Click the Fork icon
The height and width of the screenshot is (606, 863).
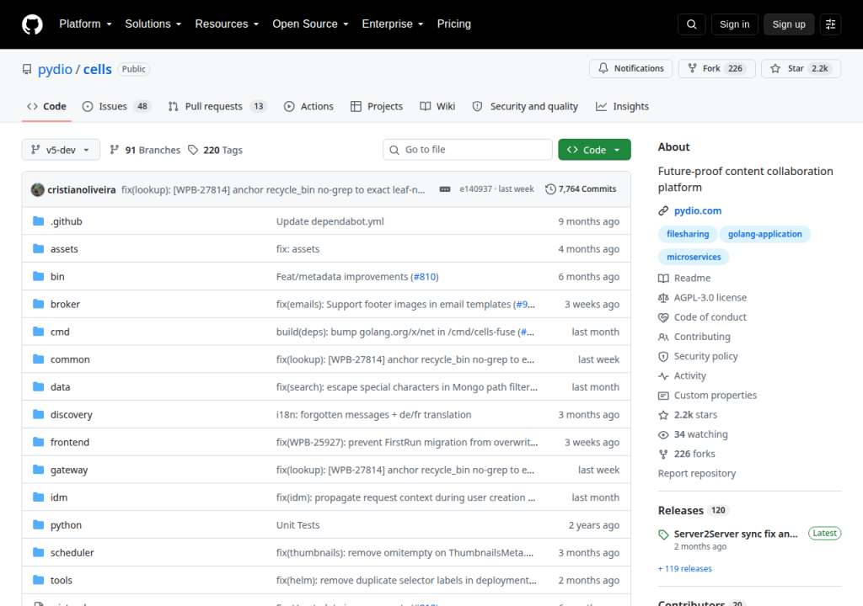tap(693, 68)
